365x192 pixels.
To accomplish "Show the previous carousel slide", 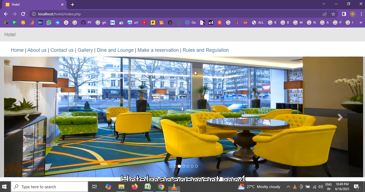I will pos(27,117).
